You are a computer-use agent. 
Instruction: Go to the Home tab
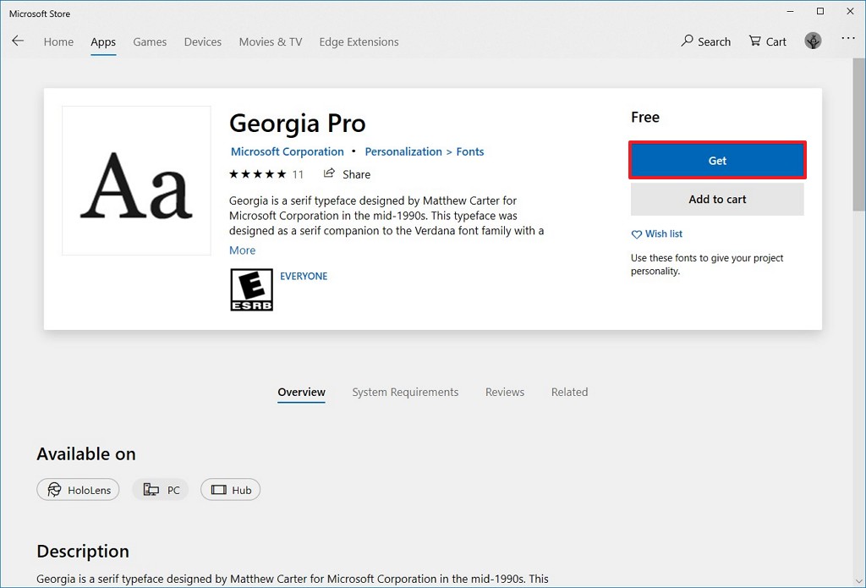point(58,42)
